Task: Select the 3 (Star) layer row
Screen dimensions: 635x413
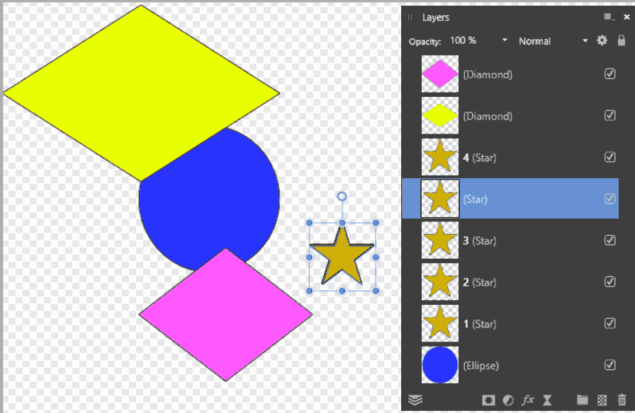Action: tap(510, 240)
